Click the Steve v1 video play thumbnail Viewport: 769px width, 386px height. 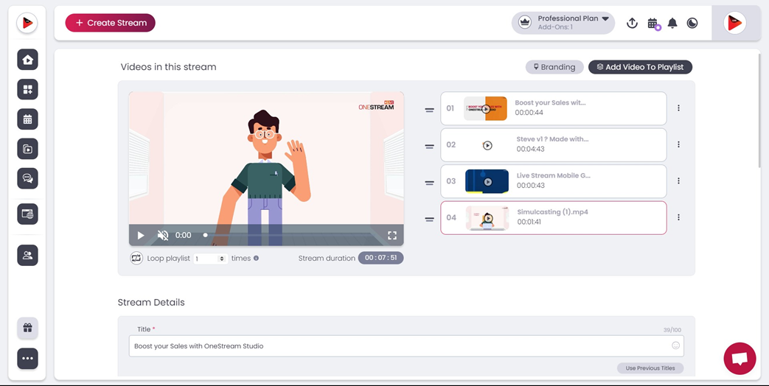(487, 145)
